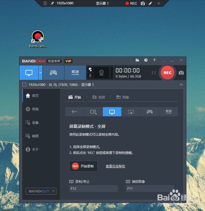Viewport: 205px width, 211px height.
Task: Toggle the mouse cursor effect icon
Action: tap(90, 70)
